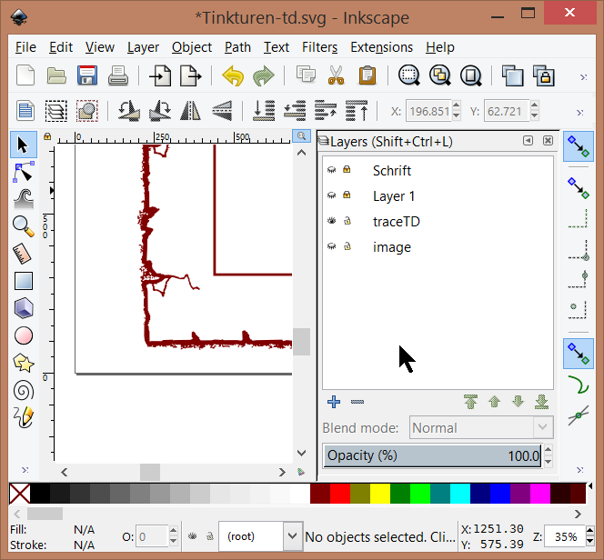Screen dimensions: 604x560
Task: Select the Node editing tool
Action: click(x=24, y=172)
